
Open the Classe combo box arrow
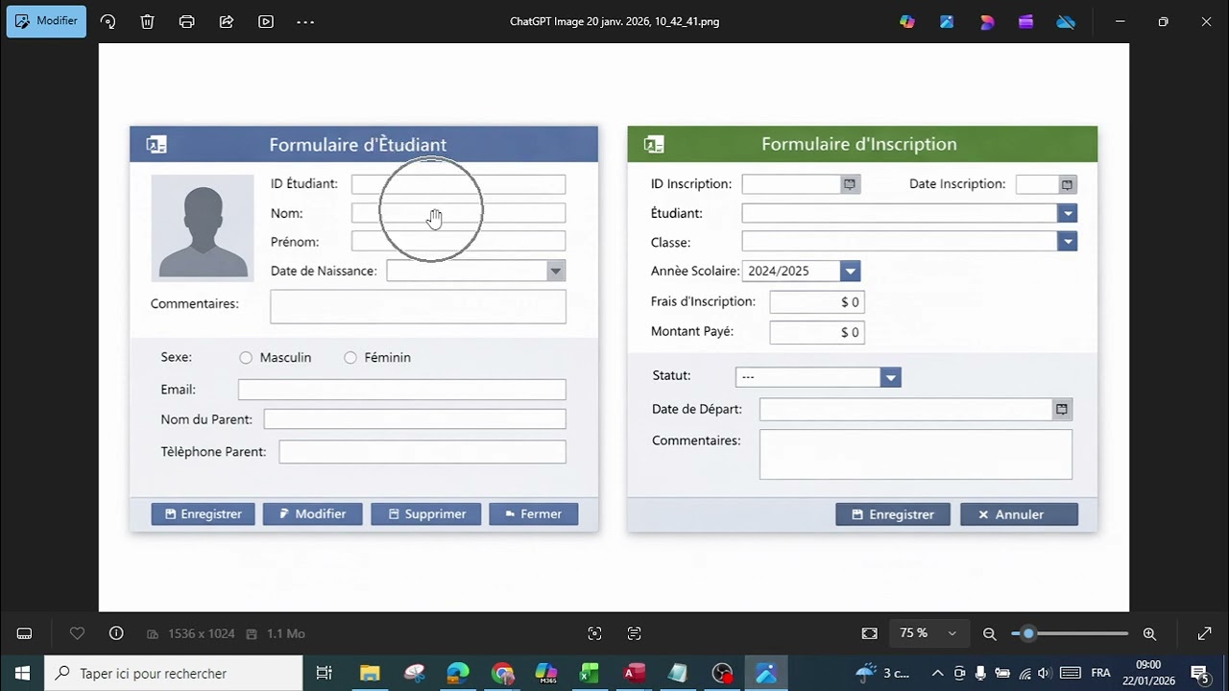click(x=1067, y=242)
